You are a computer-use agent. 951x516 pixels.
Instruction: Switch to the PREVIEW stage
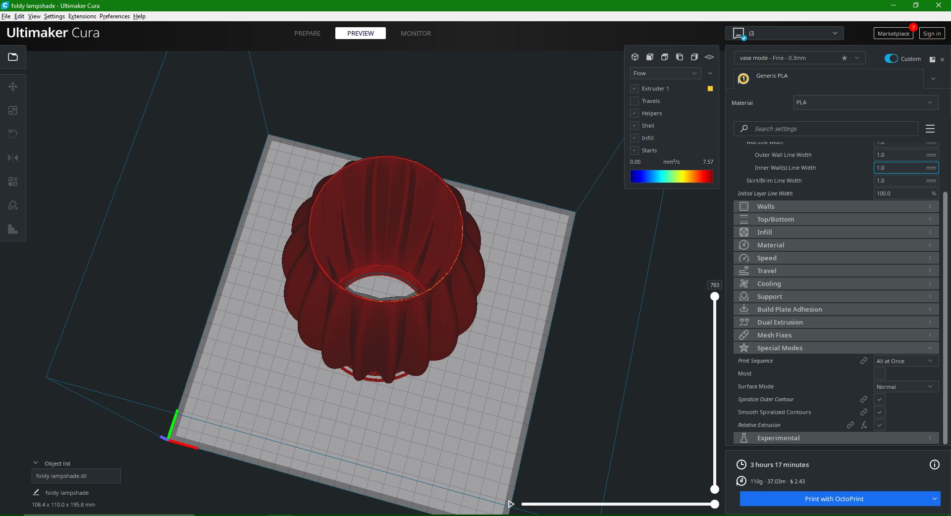pyautogui.click(x=361, y=33)
